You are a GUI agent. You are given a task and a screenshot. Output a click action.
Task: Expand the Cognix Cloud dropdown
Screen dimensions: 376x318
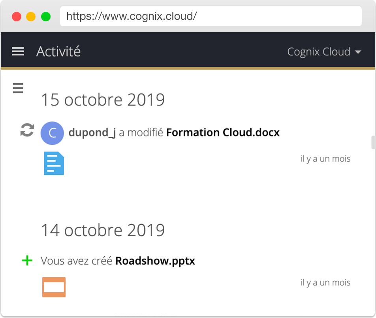[324, 52]
